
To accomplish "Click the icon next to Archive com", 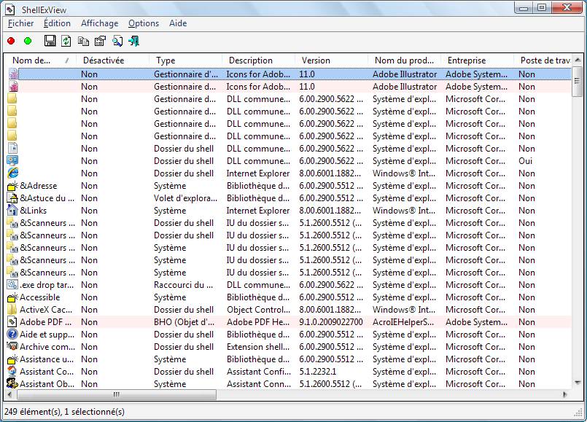I will (x=12, y=346).
